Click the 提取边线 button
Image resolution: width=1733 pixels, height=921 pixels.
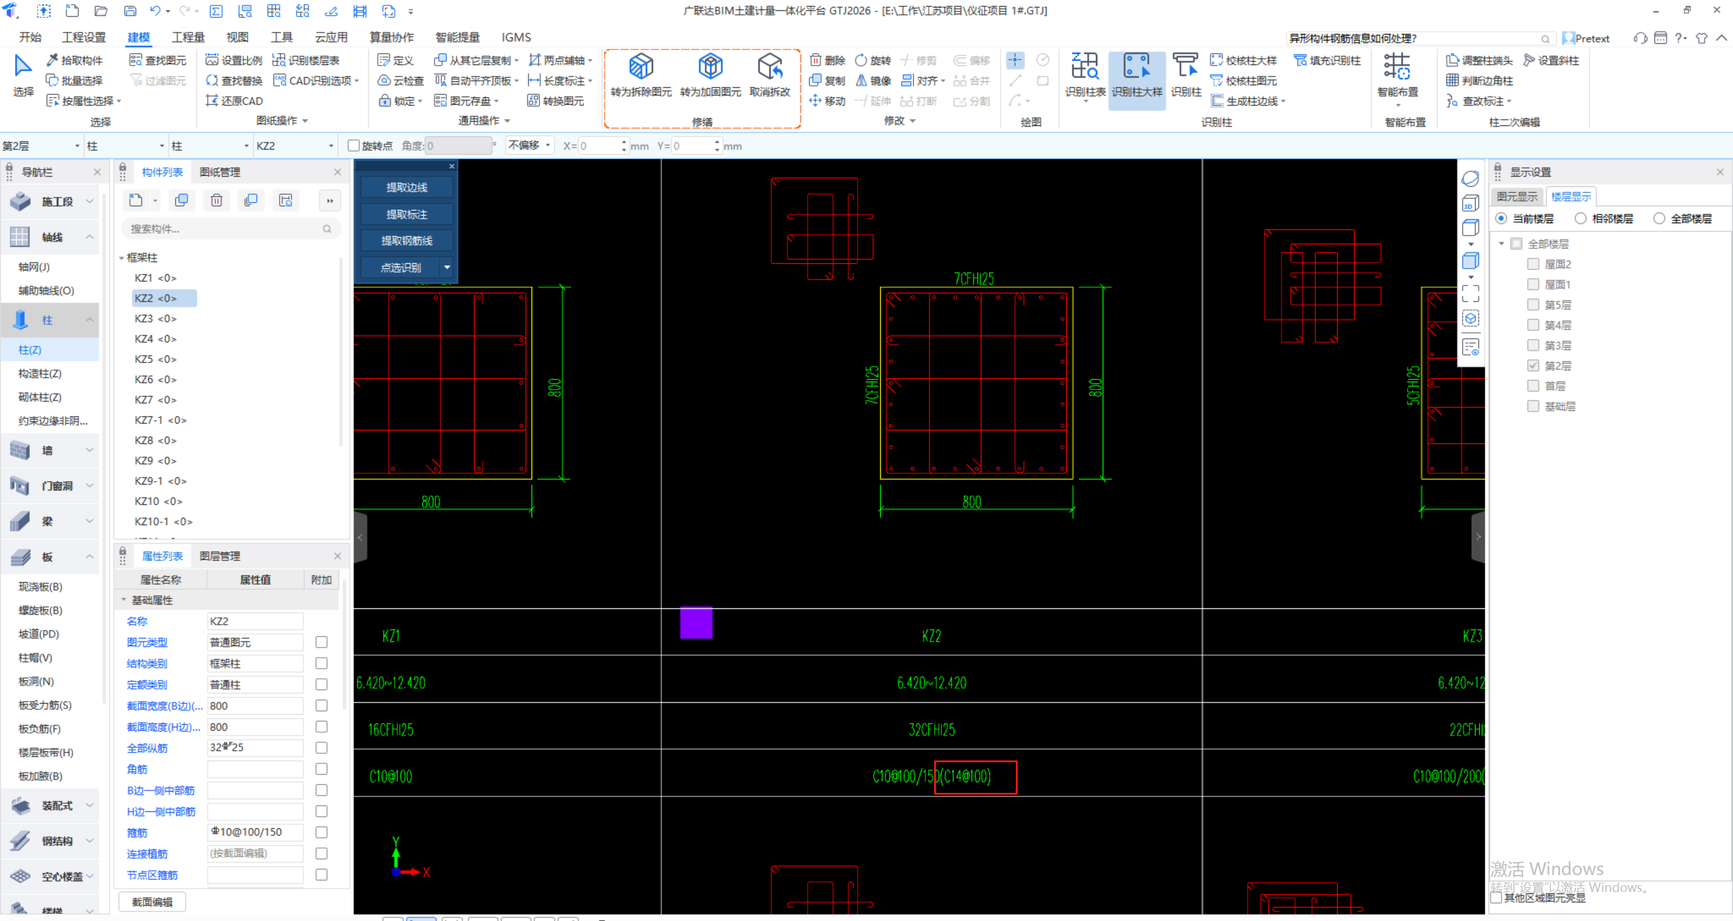tap(406, 187)
